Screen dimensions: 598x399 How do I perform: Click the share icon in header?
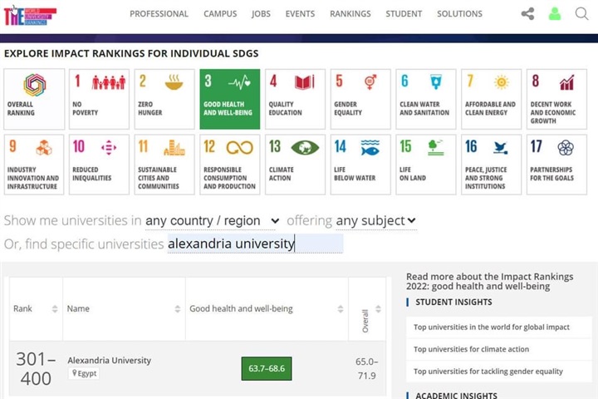(527, 14)
